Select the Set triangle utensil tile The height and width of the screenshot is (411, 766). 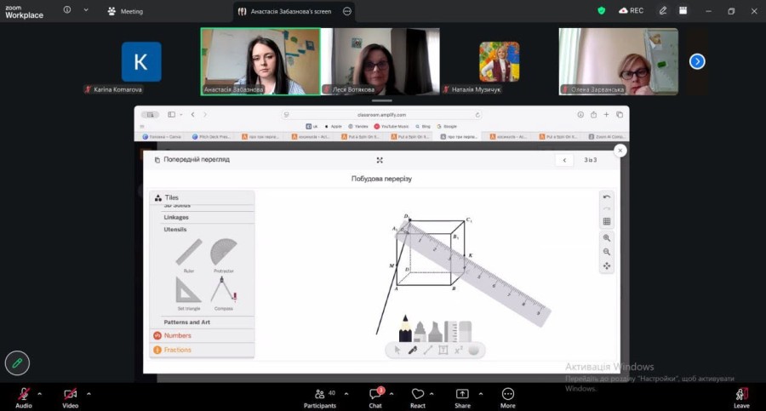(x=189, y=292)
